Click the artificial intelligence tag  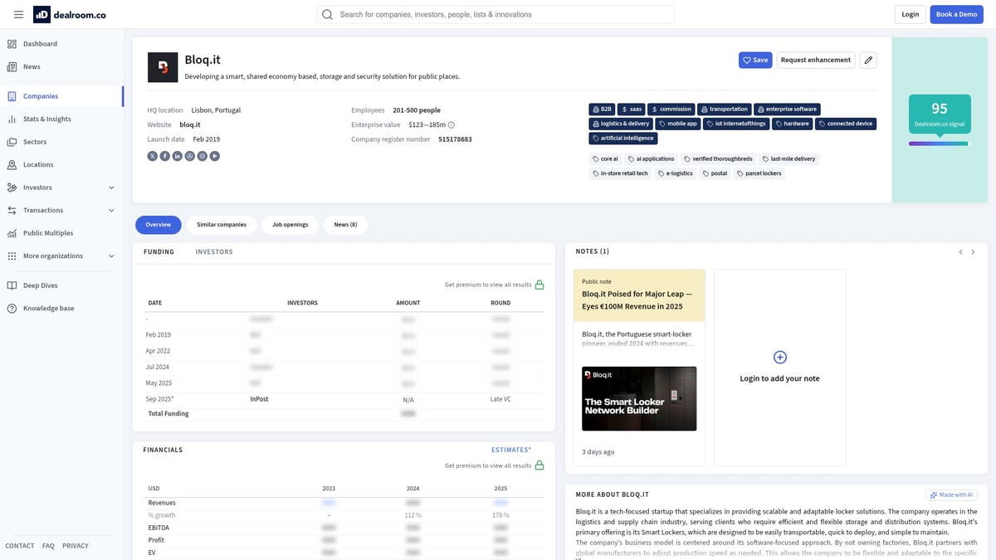click(x=623, y=138)
